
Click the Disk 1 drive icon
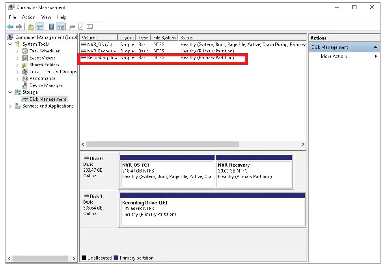point(86,196)
